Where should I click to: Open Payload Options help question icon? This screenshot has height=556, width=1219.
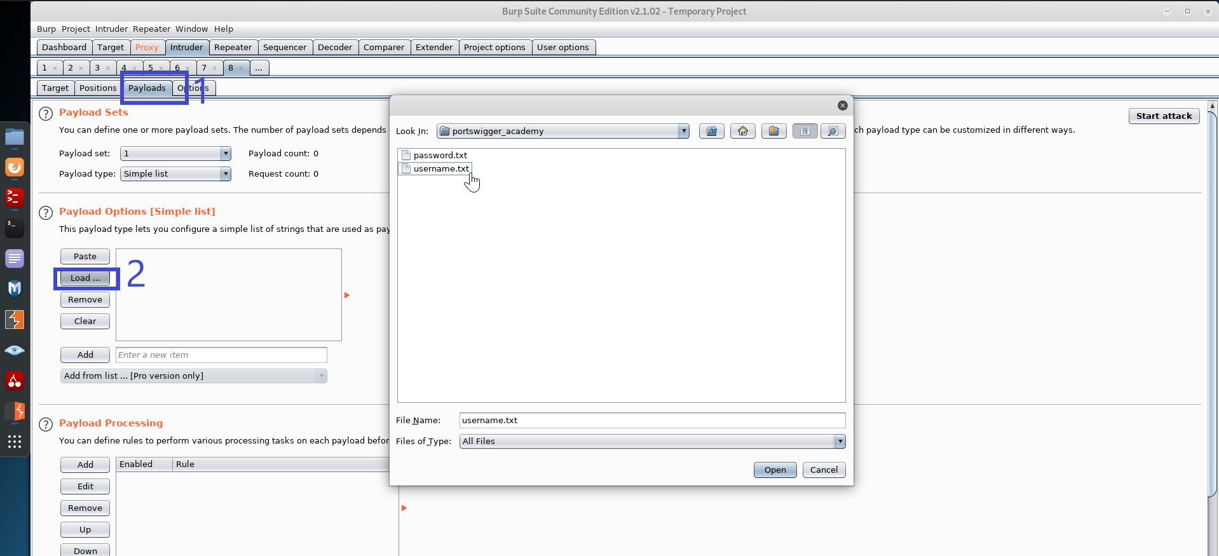(46, 213)
